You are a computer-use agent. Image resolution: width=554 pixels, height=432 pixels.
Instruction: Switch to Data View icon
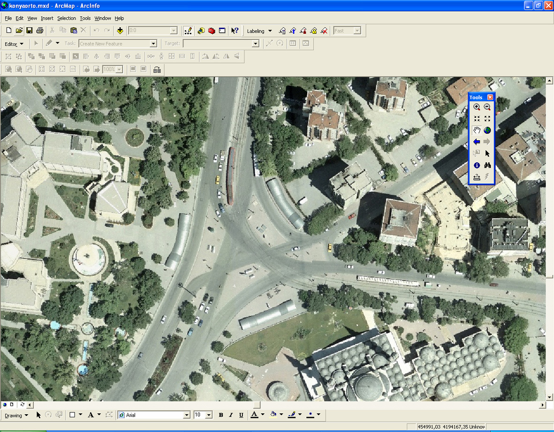click(5, 404)
